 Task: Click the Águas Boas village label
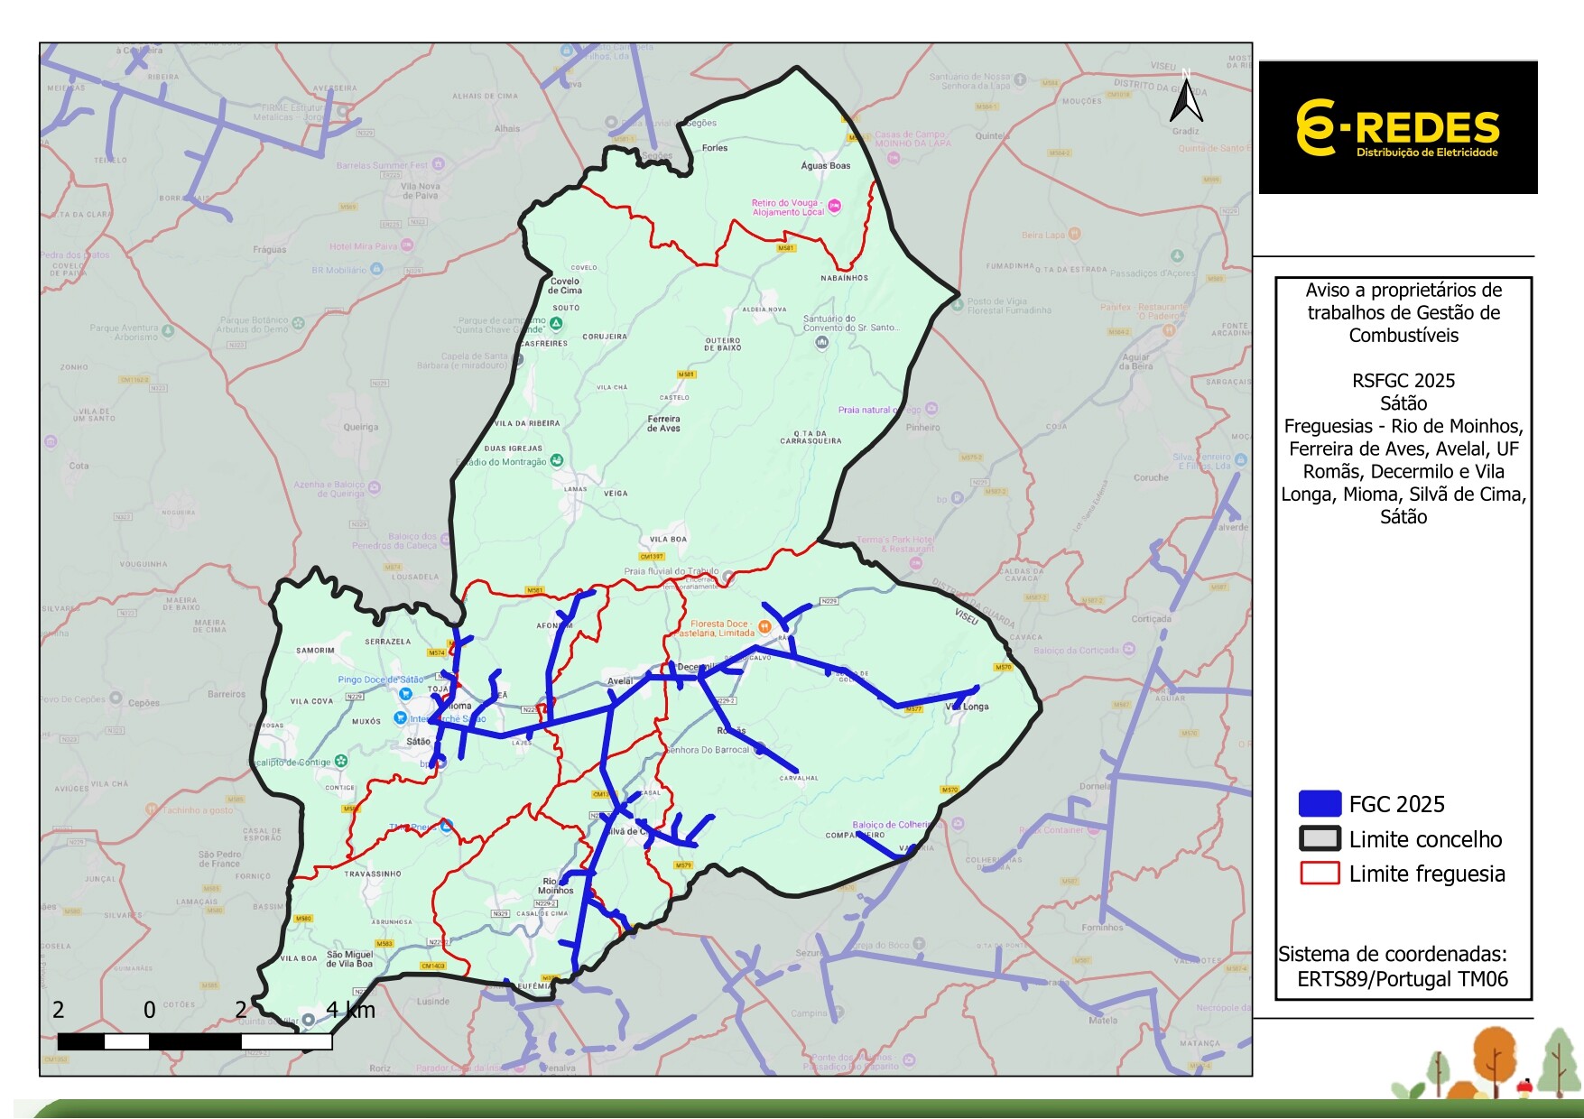point(825,166)
